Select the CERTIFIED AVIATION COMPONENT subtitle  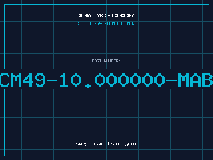point(106,23)
